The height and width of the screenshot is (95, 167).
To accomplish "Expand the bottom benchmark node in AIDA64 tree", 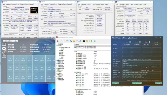I will pyautogui.click(x=56, y=80).
